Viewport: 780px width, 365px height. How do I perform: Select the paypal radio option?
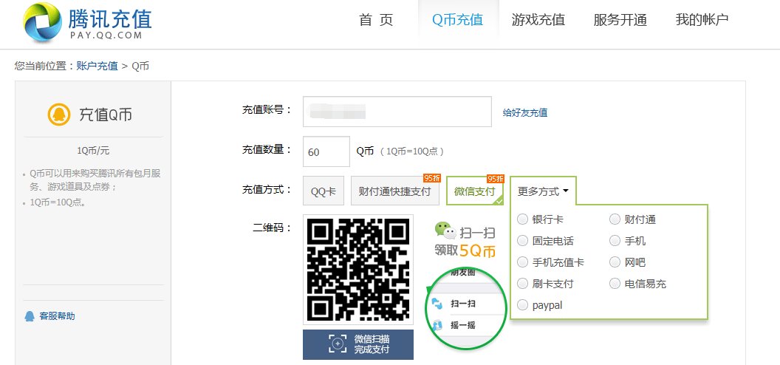pos(522,305)
